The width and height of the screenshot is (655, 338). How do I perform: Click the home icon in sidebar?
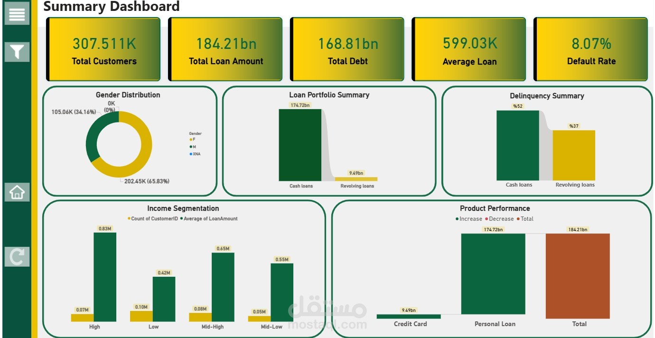click(16, 192)
